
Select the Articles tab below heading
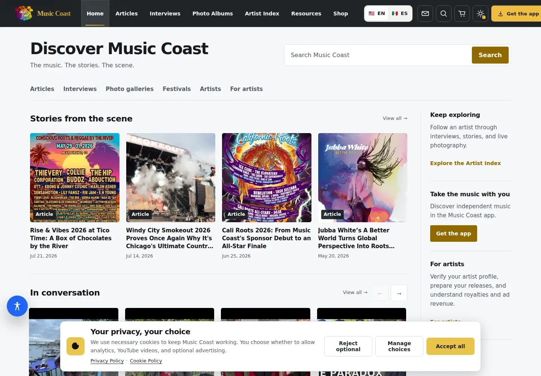[x=42, y=89]
